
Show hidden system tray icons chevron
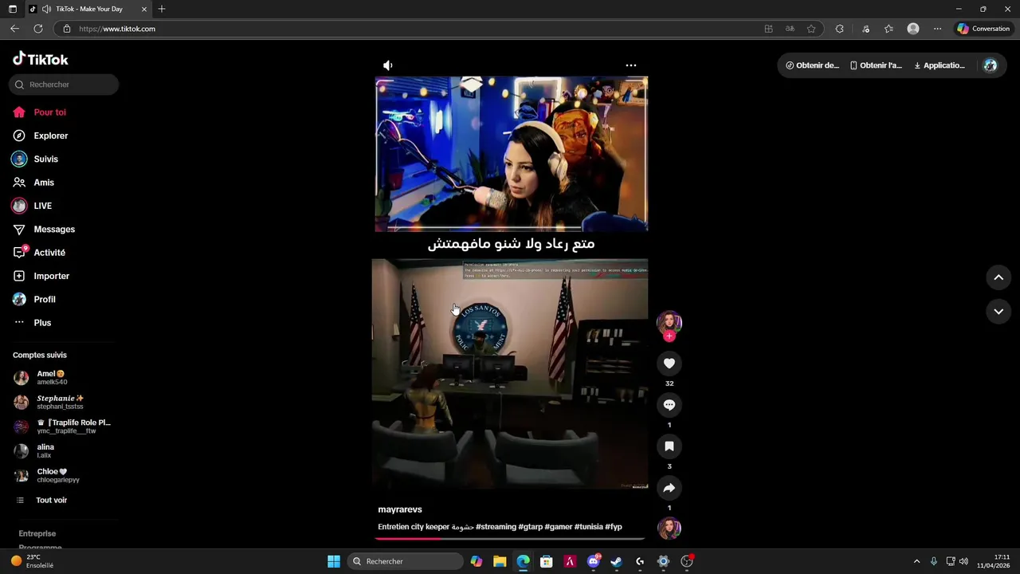coord(916,561)
